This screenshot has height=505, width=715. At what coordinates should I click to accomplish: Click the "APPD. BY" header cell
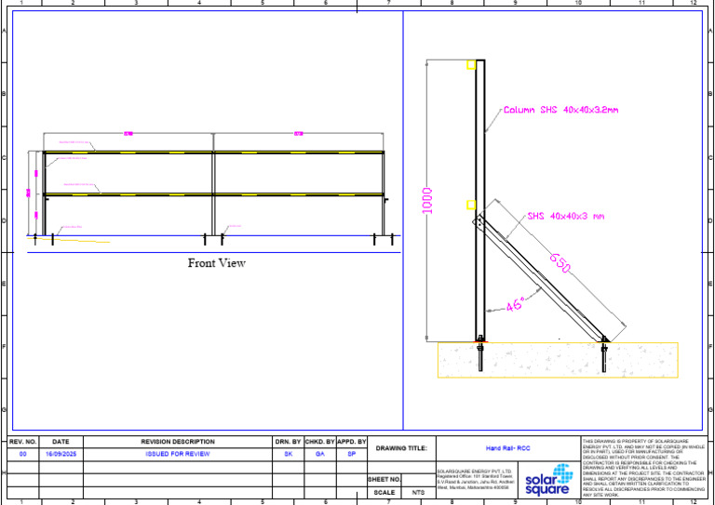[x=352, y=442]
